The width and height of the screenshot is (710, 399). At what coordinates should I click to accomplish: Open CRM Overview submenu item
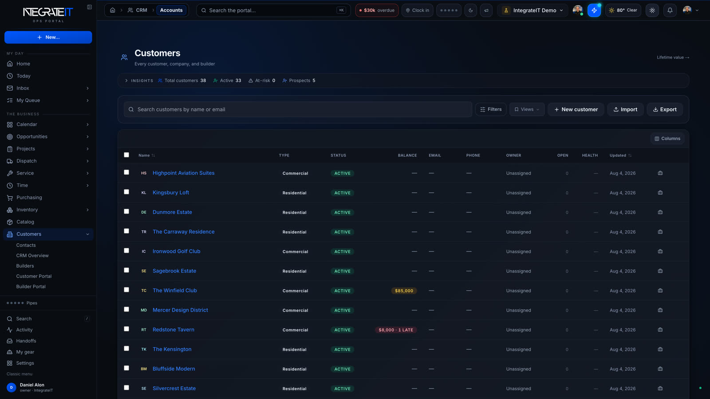tap(32, 256)
